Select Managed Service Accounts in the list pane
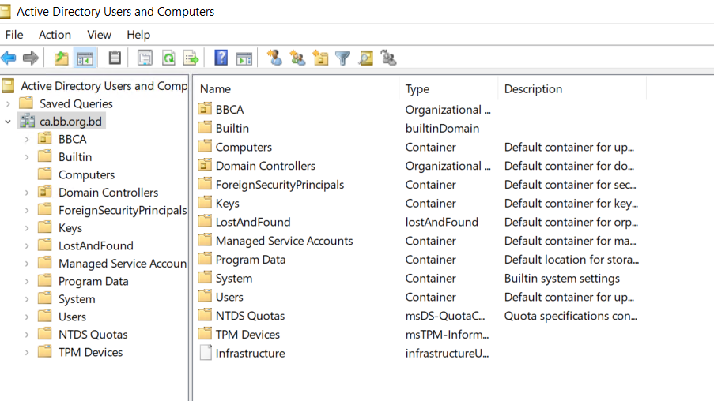Image resolution: width=714 pixels, height=401 pixels. point(284,241)
